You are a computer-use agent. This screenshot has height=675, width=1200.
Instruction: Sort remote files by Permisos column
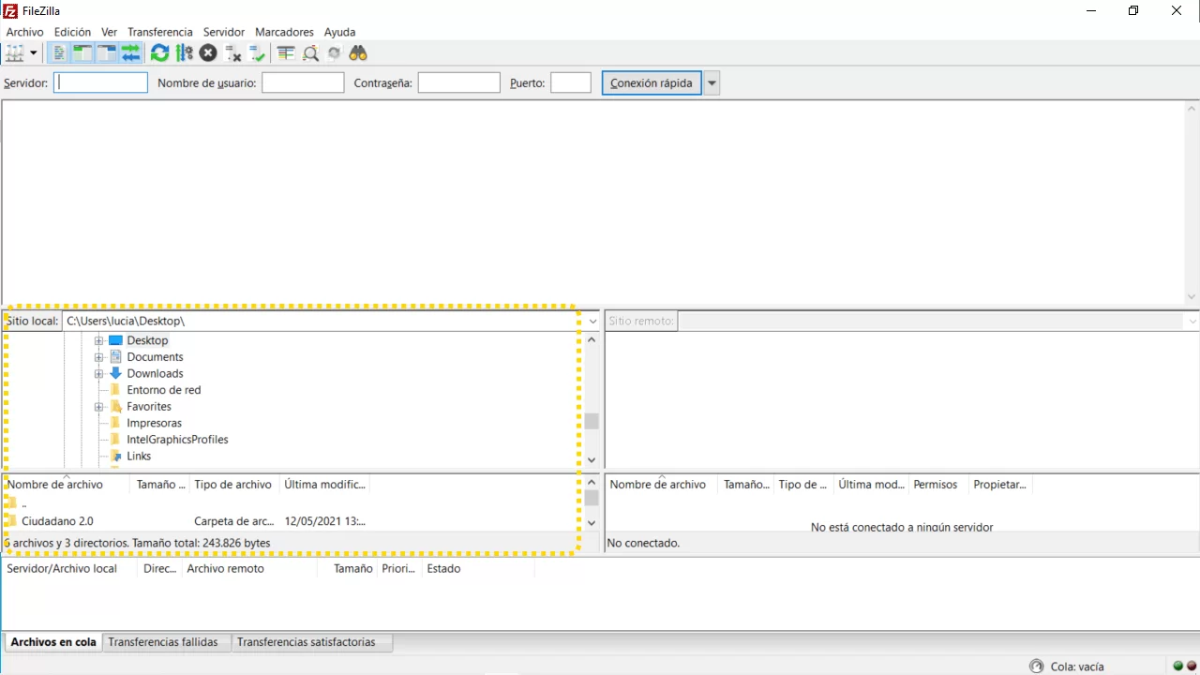click(x=936, y=485)
